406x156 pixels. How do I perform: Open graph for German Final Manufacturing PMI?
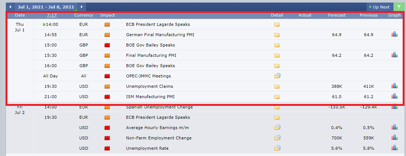(x=395, y=34)
